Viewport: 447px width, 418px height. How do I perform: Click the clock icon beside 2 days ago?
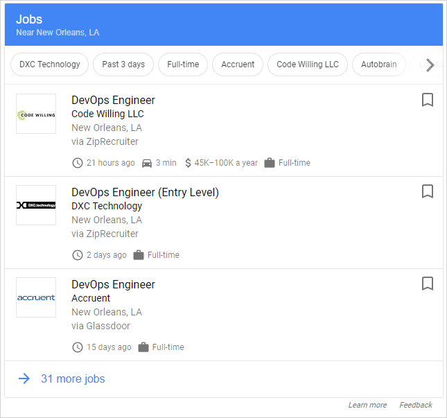[x=77, y=255]
